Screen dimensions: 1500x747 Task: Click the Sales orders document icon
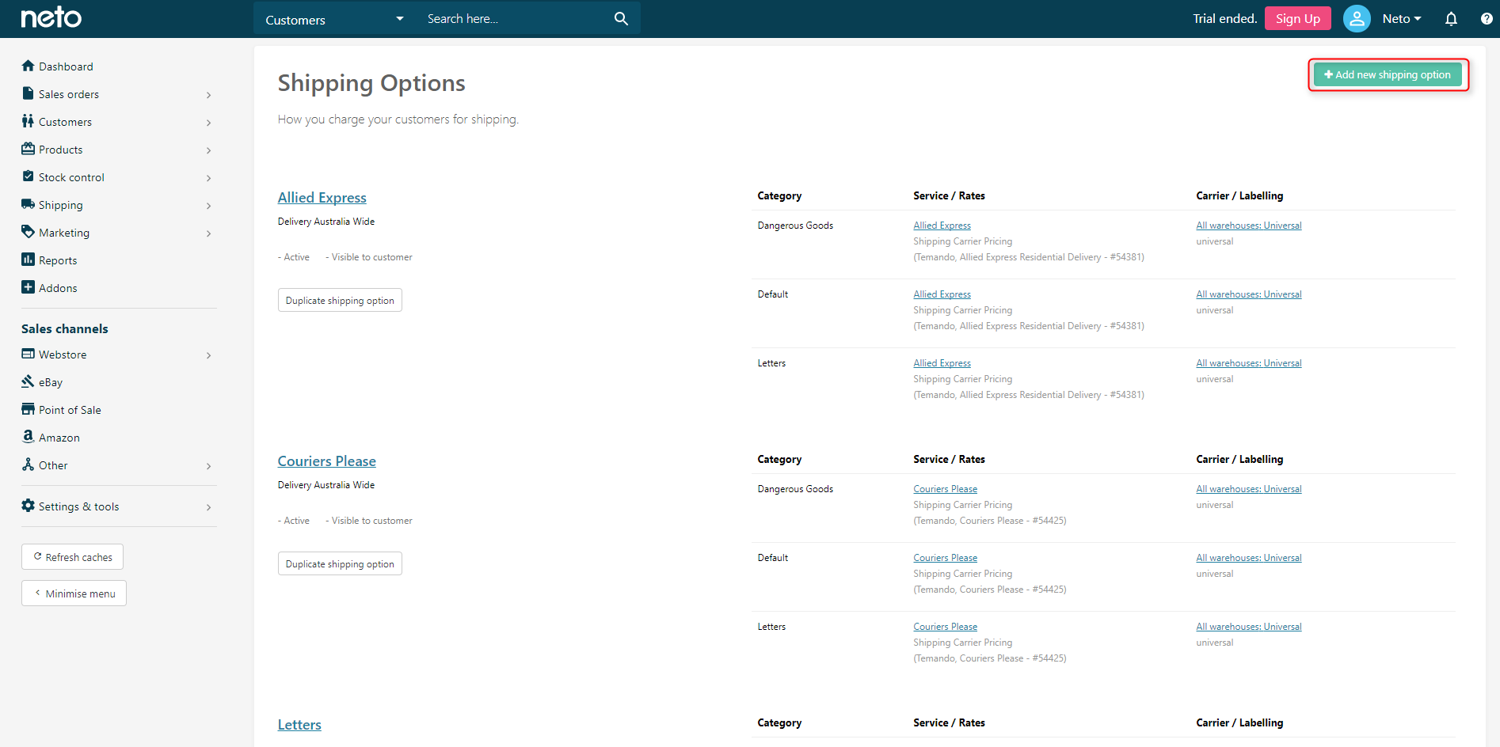pos(29,93)
